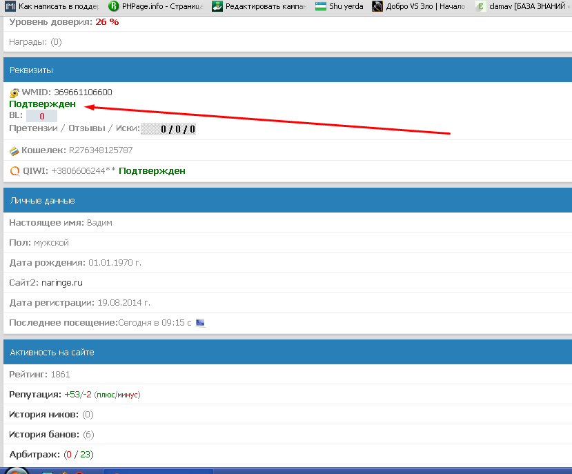Click the WMID number 369661106600
The height and width of the screenshot is (474, 572).
pos(83,92)
